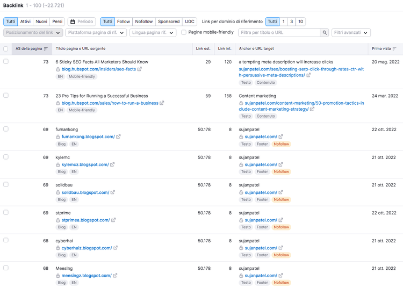This screenshot has height=288, width=403.
Task: Click calendar icon in Periodo button
Action: (73, 21)
